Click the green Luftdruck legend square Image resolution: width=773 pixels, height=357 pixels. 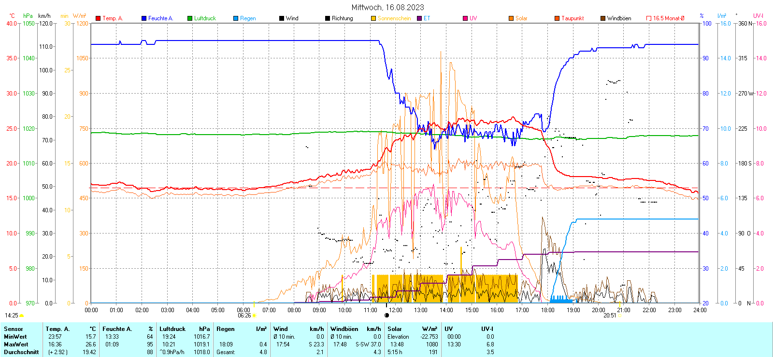[x=190, y=18]
